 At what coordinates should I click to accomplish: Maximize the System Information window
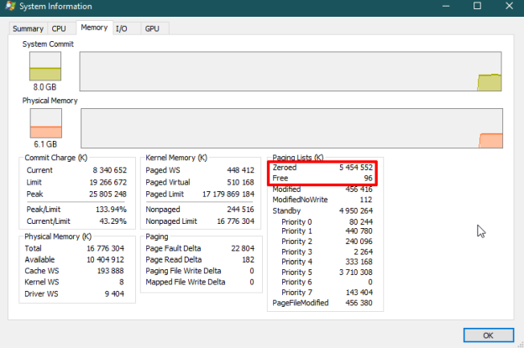pos(477,7)
